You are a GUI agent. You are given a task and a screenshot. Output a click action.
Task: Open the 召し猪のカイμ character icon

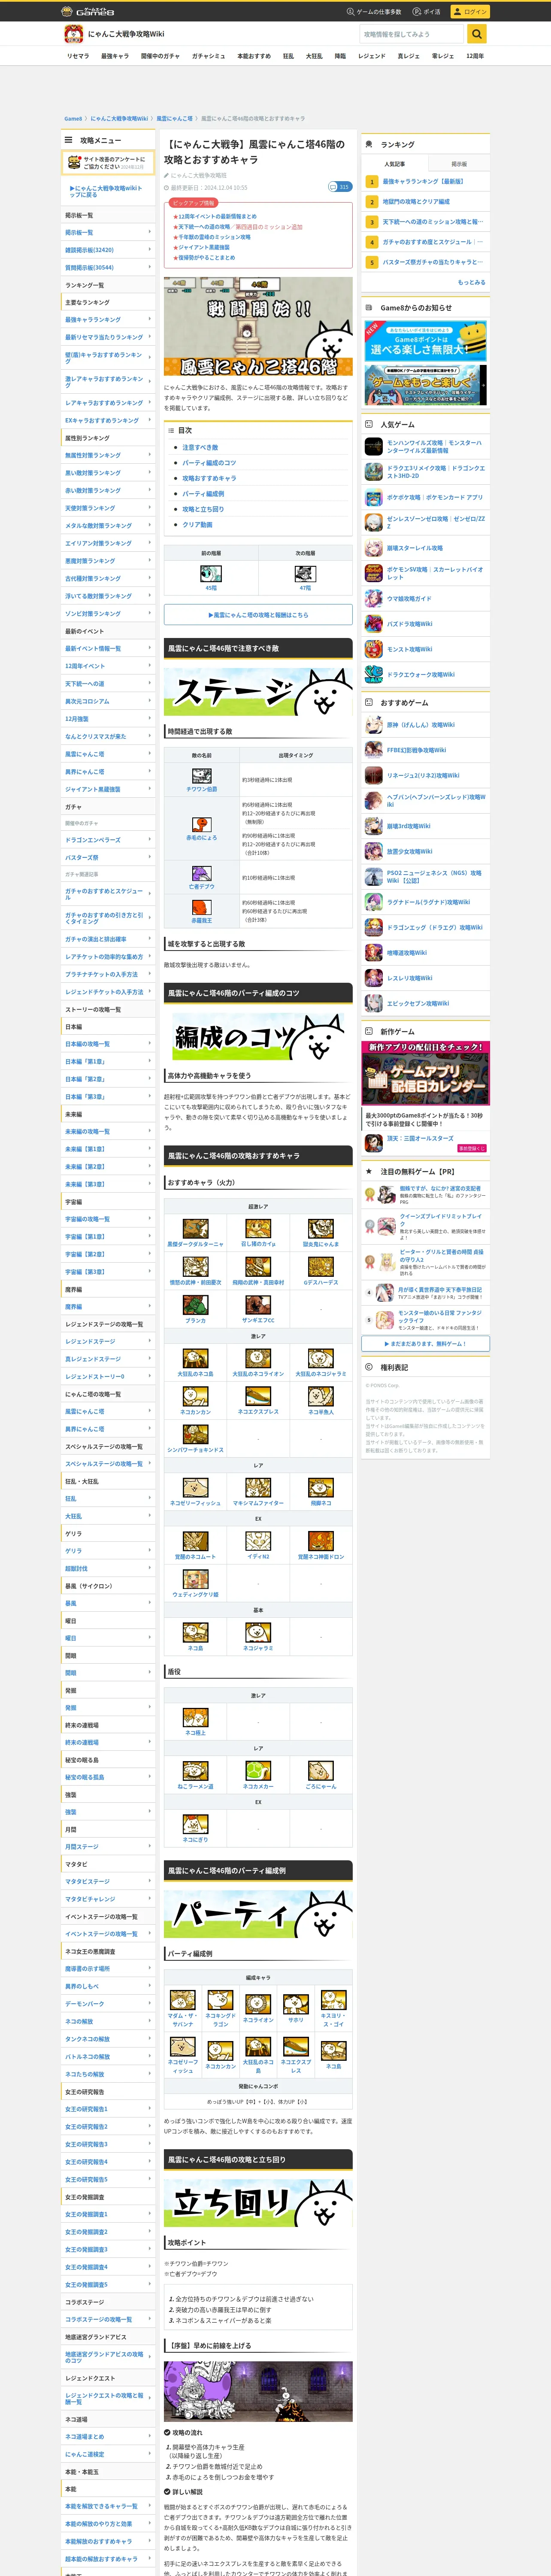pos(258,1229)
